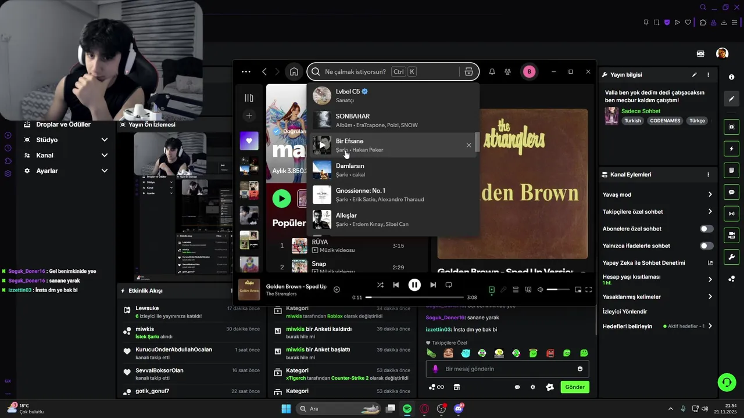Open chat settings gear icon
744x418 pixels.
532,387
